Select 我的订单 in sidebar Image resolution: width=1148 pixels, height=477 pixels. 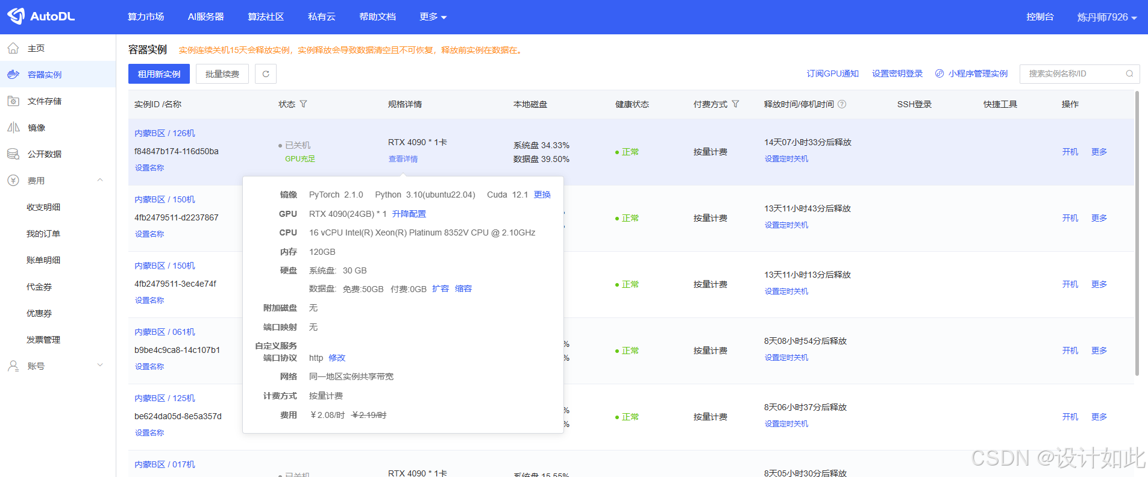tap(43, 234)
